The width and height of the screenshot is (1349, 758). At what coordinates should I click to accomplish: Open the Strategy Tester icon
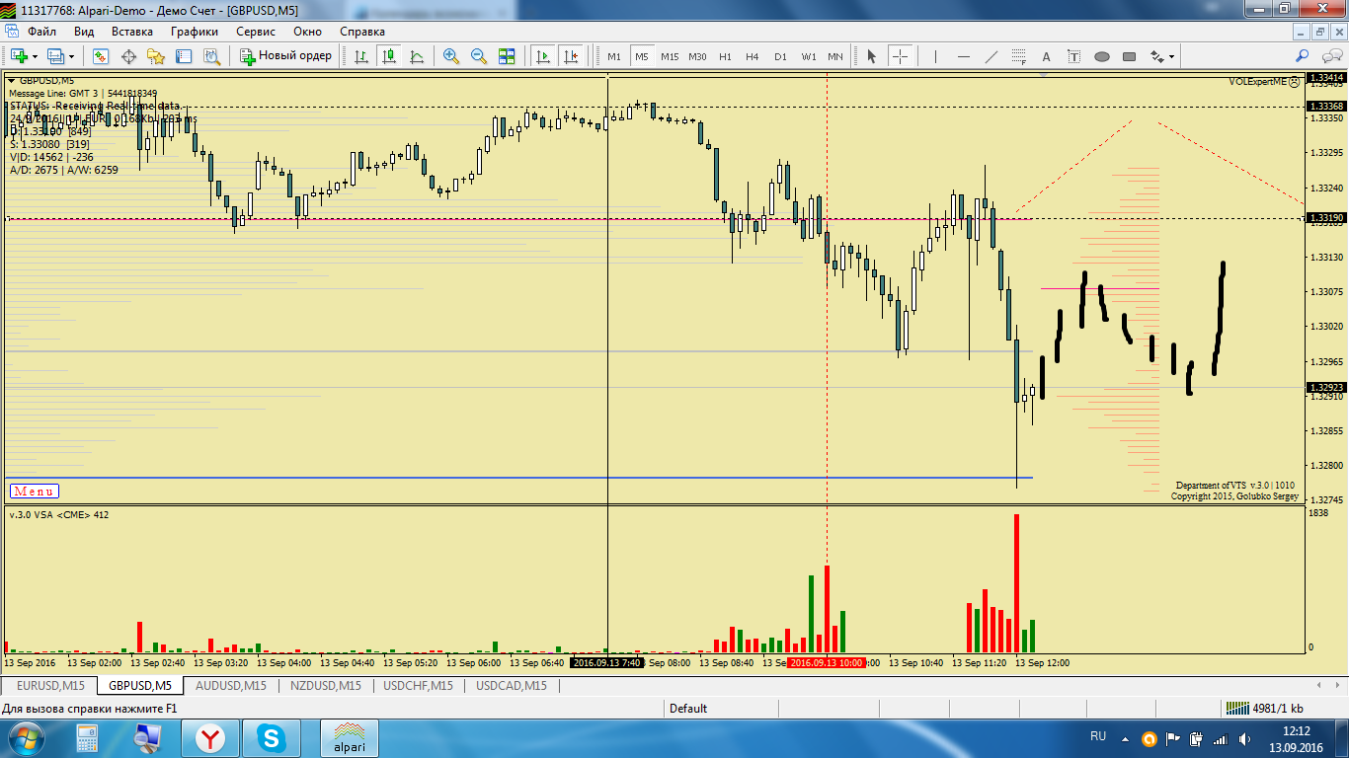click(x=211, y=56)
